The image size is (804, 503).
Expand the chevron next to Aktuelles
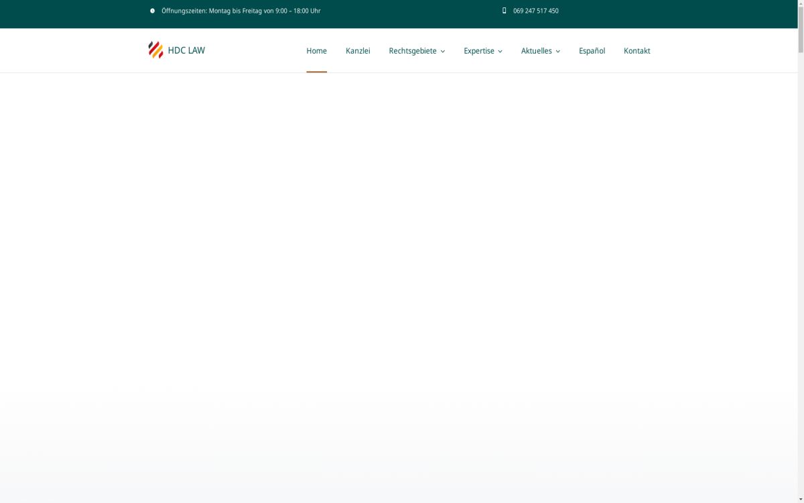click(558, 52)
